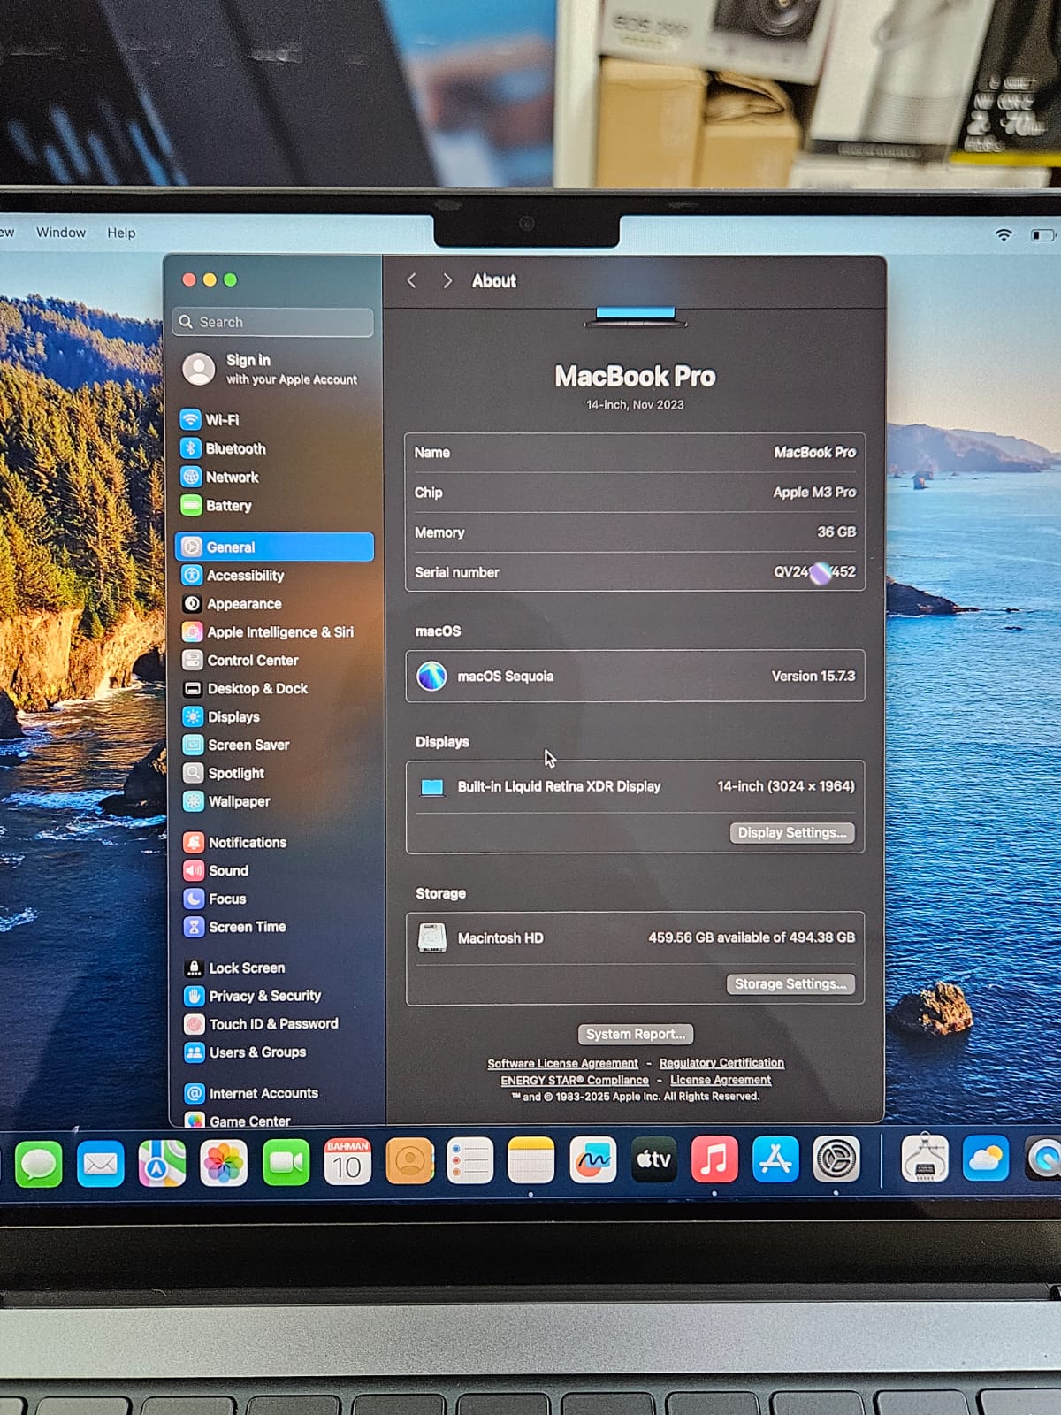Image resolution: width=1061 pixels, height=1415 pixels.
Task: Launch Mail from the Dock
Action: pyautogui.click(x=100, y=1163)
